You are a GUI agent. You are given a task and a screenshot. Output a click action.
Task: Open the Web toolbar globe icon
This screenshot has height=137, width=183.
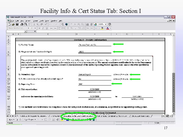[67, 24]
